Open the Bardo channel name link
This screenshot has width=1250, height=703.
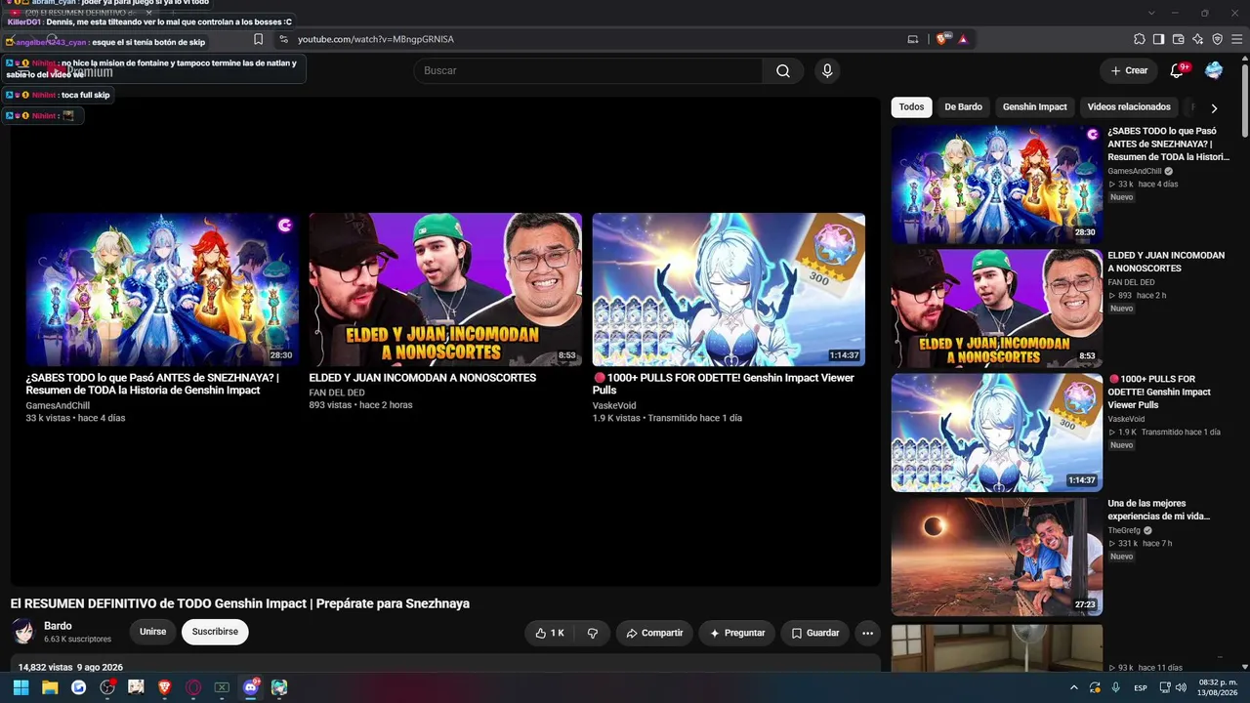[58, 626]
